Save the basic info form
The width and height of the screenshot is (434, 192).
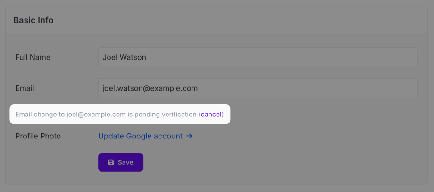[x=121, y=162]
